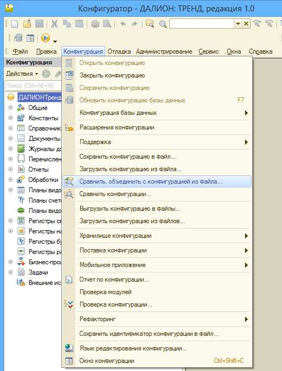Expand the Общие tree node
The height and width of the screenshot is (371, 282).
pos(10,108)
